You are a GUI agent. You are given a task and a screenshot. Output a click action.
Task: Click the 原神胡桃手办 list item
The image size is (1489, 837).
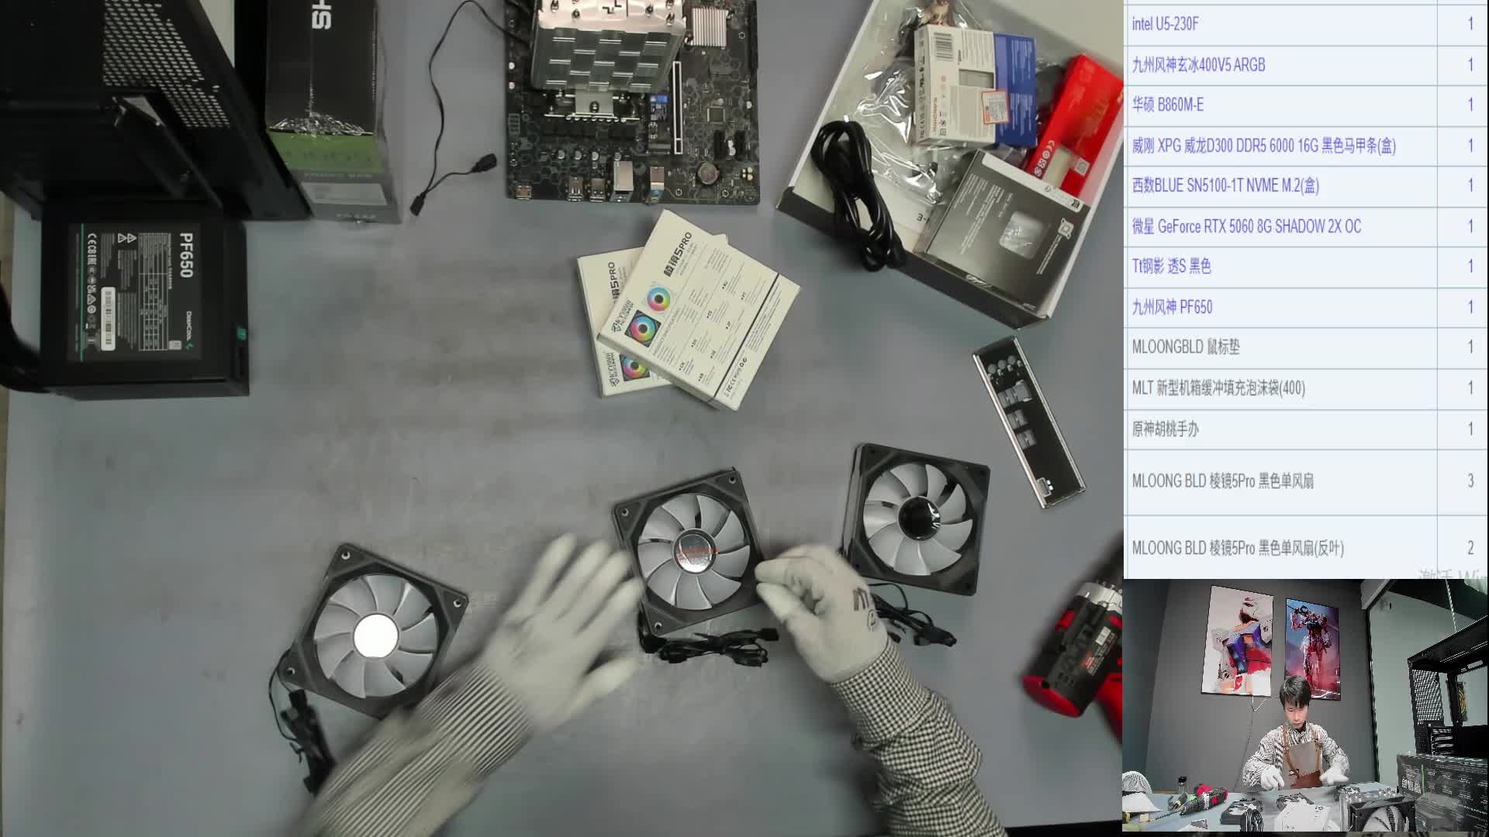(1165, 429)
